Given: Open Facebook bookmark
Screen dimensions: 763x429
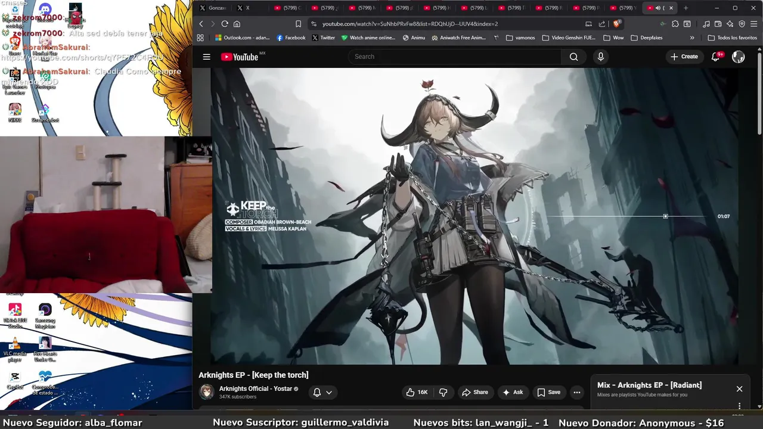Looking at the screenshot, I should coord(291,38).
